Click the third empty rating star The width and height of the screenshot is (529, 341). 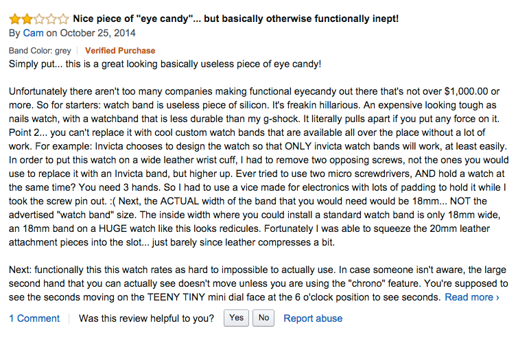pos(39,19)
